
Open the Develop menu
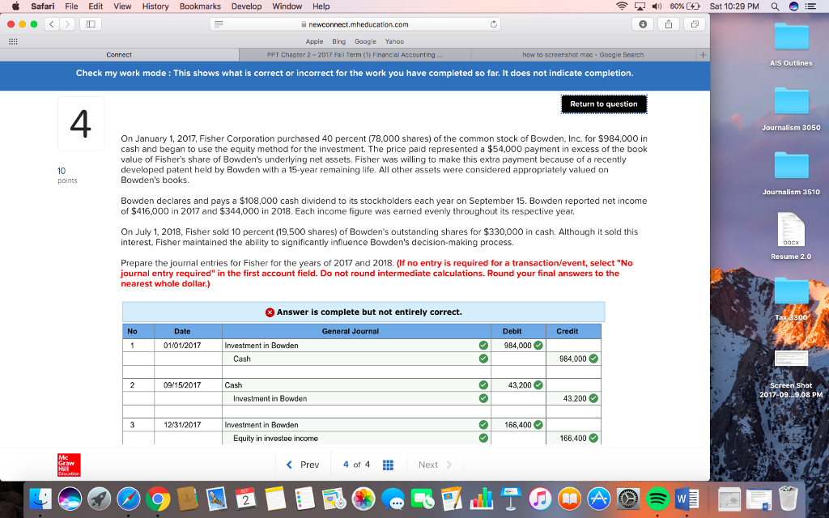click(246, 6)
